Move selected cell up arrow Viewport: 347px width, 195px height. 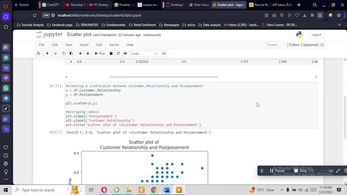tap(80, 53)
